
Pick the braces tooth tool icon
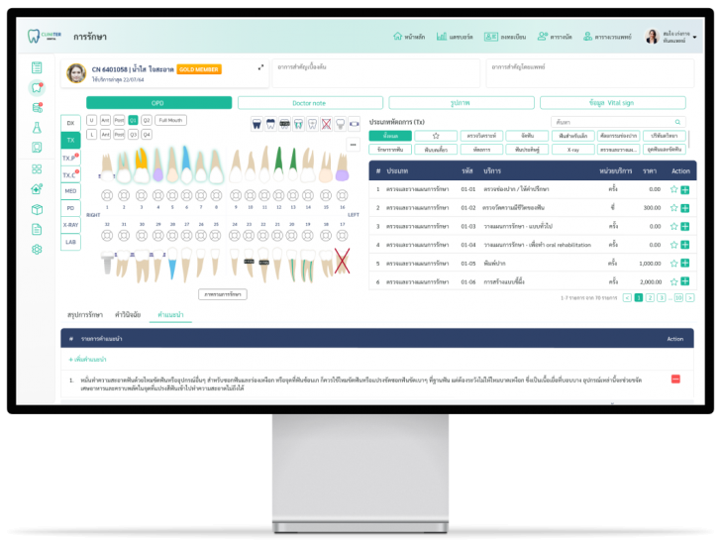pos(284,124)
